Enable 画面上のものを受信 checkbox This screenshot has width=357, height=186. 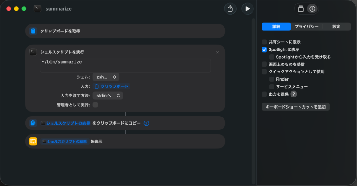pos(264,64)
